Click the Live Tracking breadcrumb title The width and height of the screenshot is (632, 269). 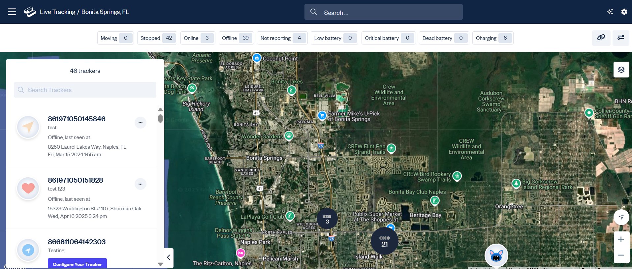(58, 12)
